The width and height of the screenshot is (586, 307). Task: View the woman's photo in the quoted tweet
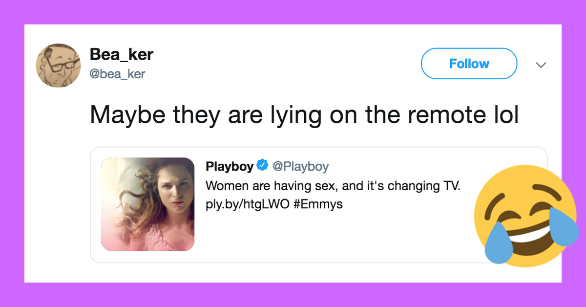[x=148, y=204]
